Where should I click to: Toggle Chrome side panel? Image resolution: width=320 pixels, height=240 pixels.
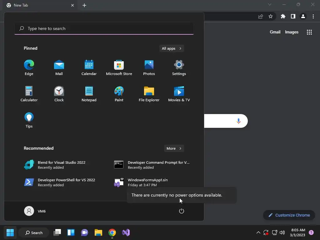click(x=293, y=16)
